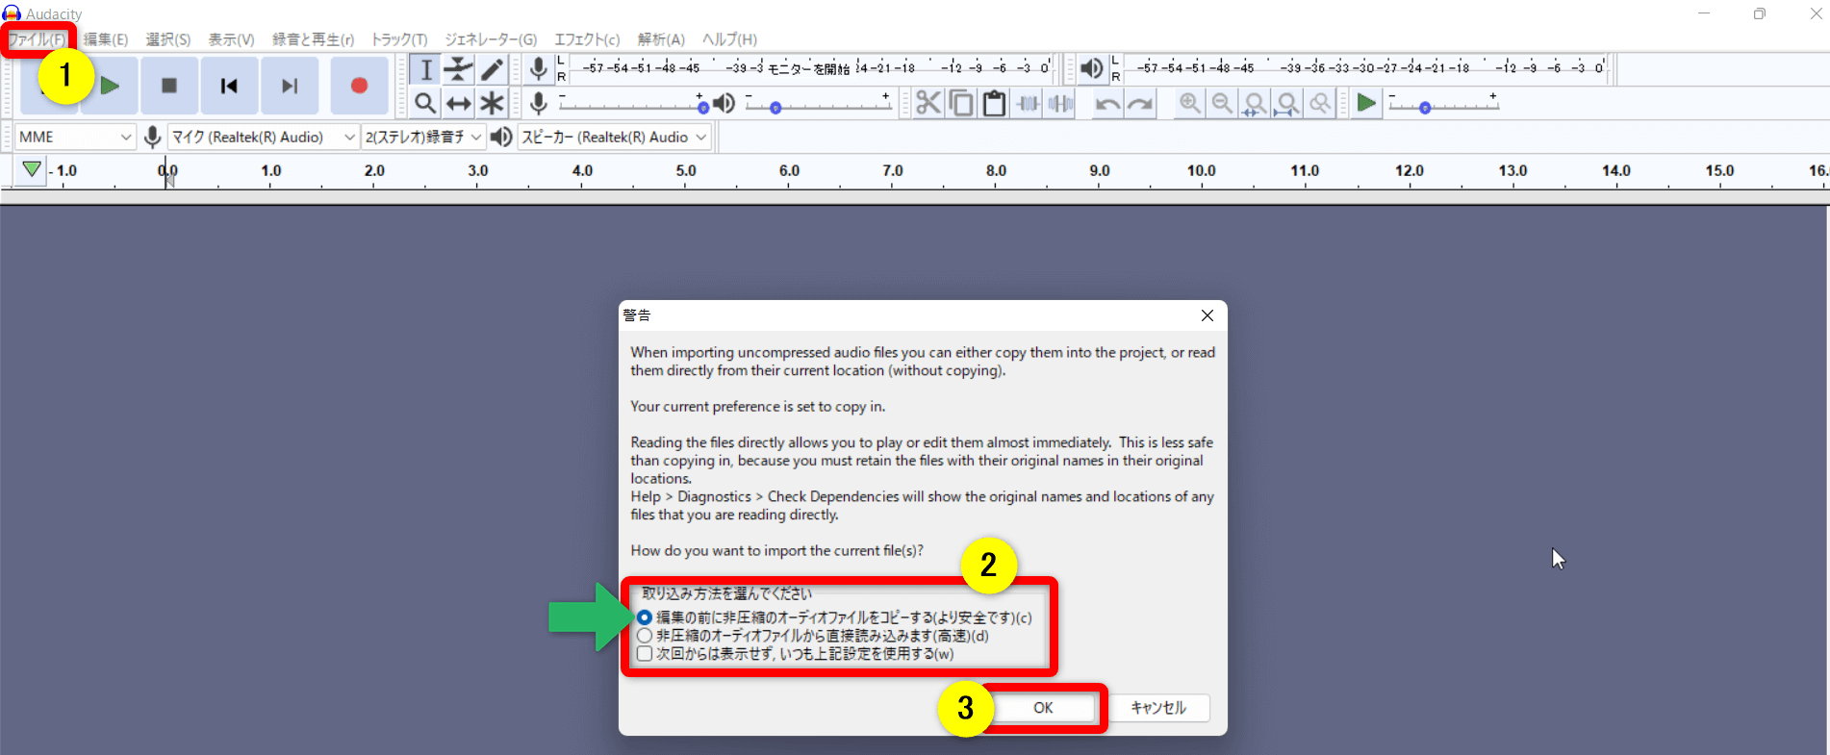Choose the Envelope tool
The image size is (1830, 755).
point(459,69)
